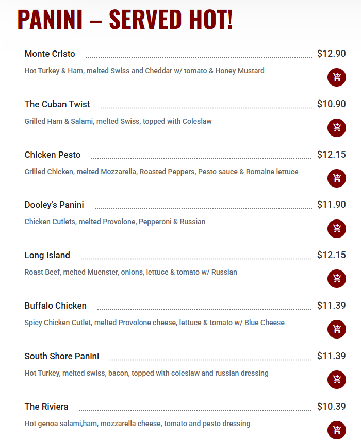This screenshot has width=361, height=440.
Task: Open Dooley's Panini details
Action: tap(54, 205)
